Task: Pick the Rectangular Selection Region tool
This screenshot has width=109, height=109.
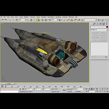Action: (35, 20)
